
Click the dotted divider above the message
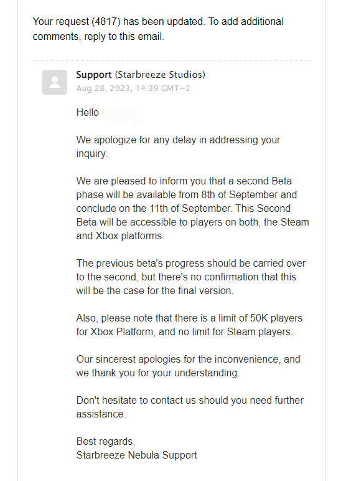point(172,60)
